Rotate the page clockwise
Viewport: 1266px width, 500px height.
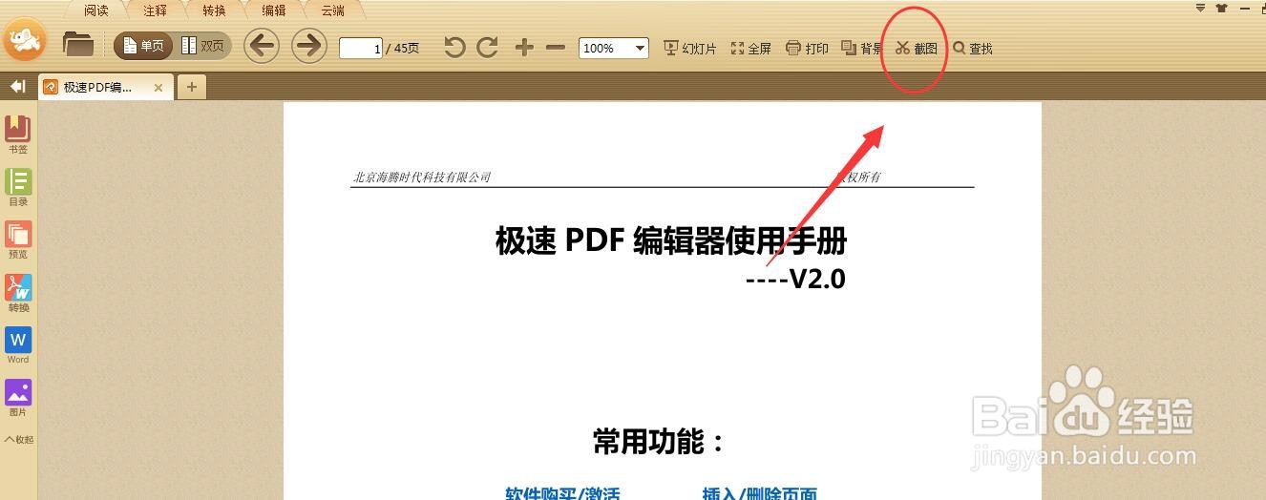(488, 47)
